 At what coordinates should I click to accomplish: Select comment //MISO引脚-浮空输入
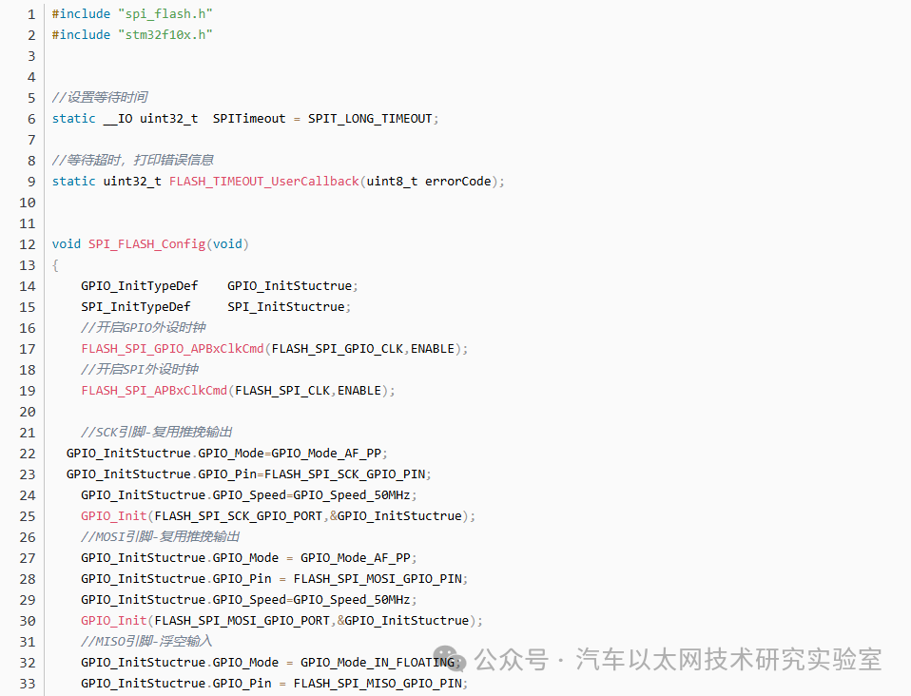pos(146,641)
